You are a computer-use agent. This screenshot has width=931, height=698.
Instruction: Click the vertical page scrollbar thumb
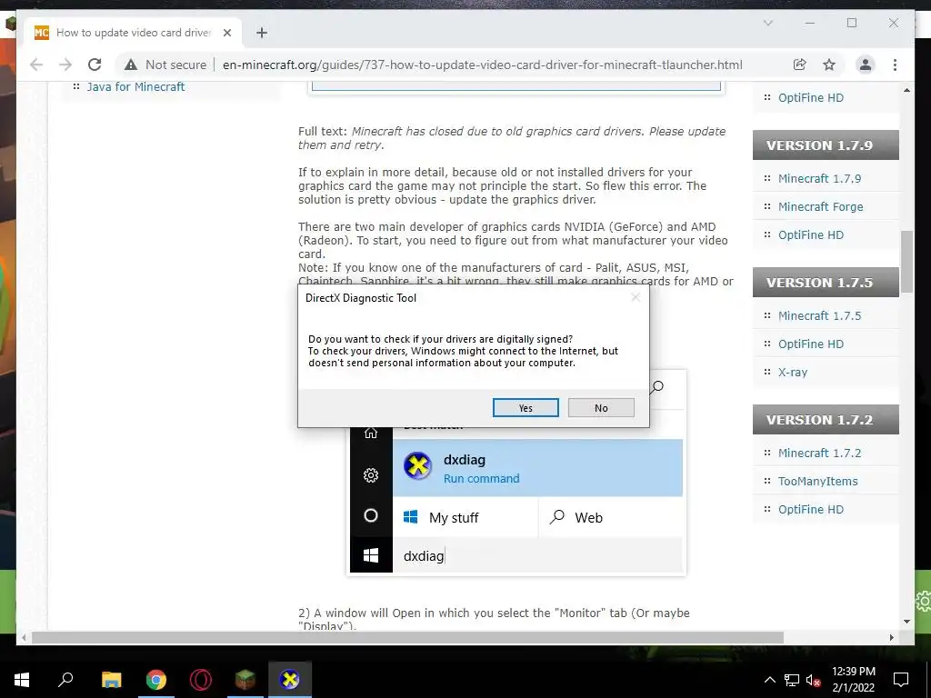coord(906,262)
